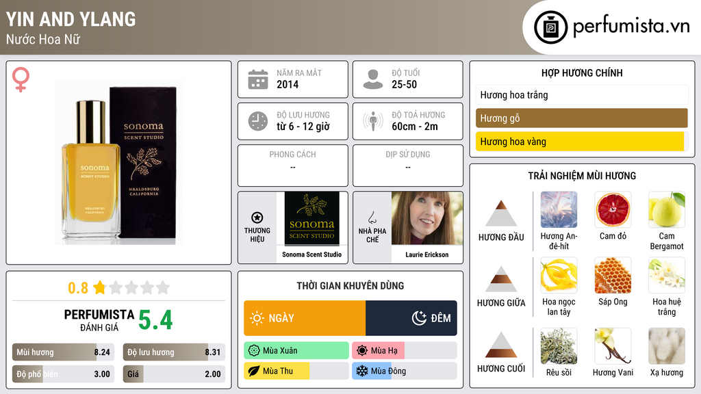Click the orange Ngày daytime segment
Image resolution: width=701 pixels, height=394 pixels.
(305, 318)
